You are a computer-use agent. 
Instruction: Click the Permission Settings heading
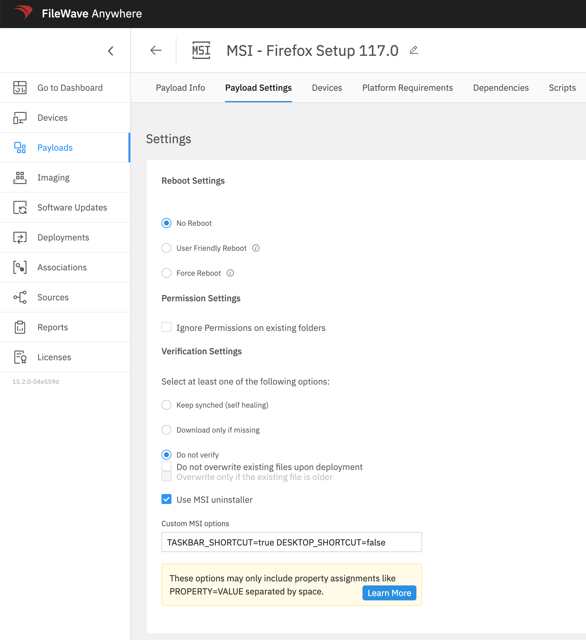(201, 298)
